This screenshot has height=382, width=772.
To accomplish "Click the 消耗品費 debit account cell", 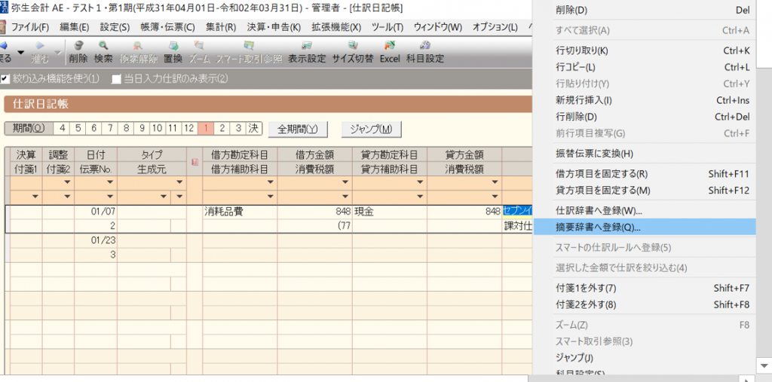I will [x=237, y=212].
